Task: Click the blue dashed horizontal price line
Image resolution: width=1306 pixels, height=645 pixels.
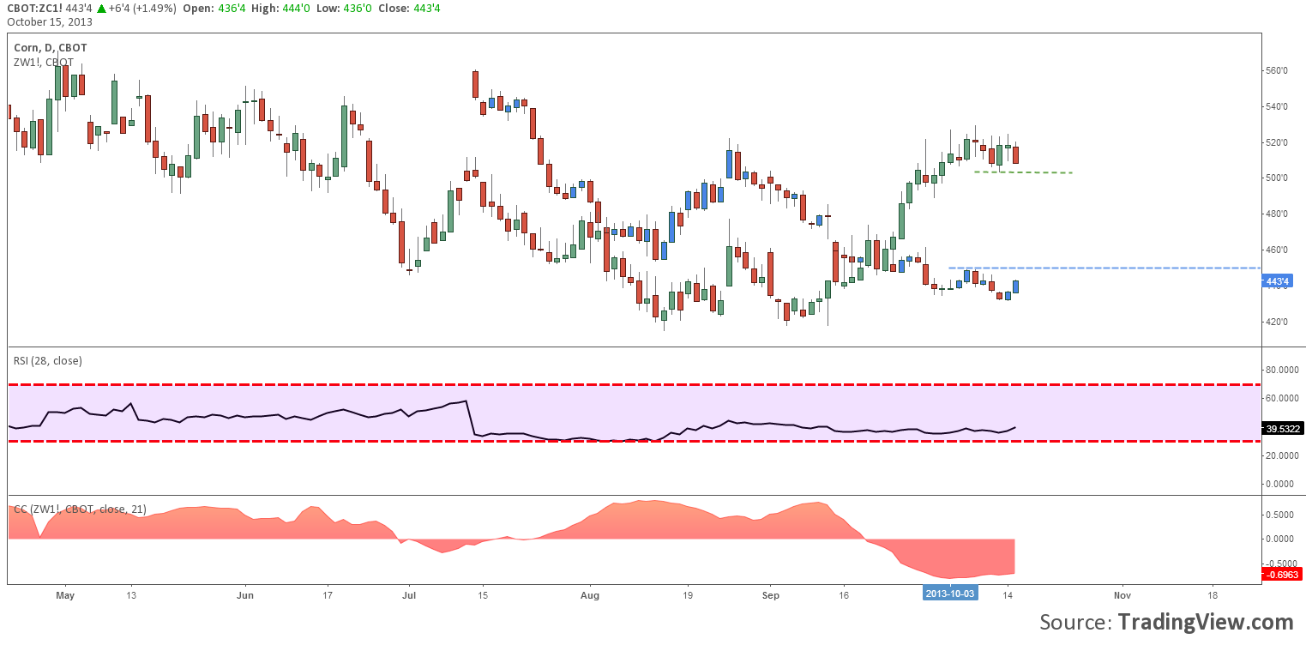Action: tap(1104, 268)
